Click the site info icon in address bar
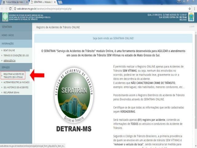The height and width of the screenshot is (148, 197). 15,9
